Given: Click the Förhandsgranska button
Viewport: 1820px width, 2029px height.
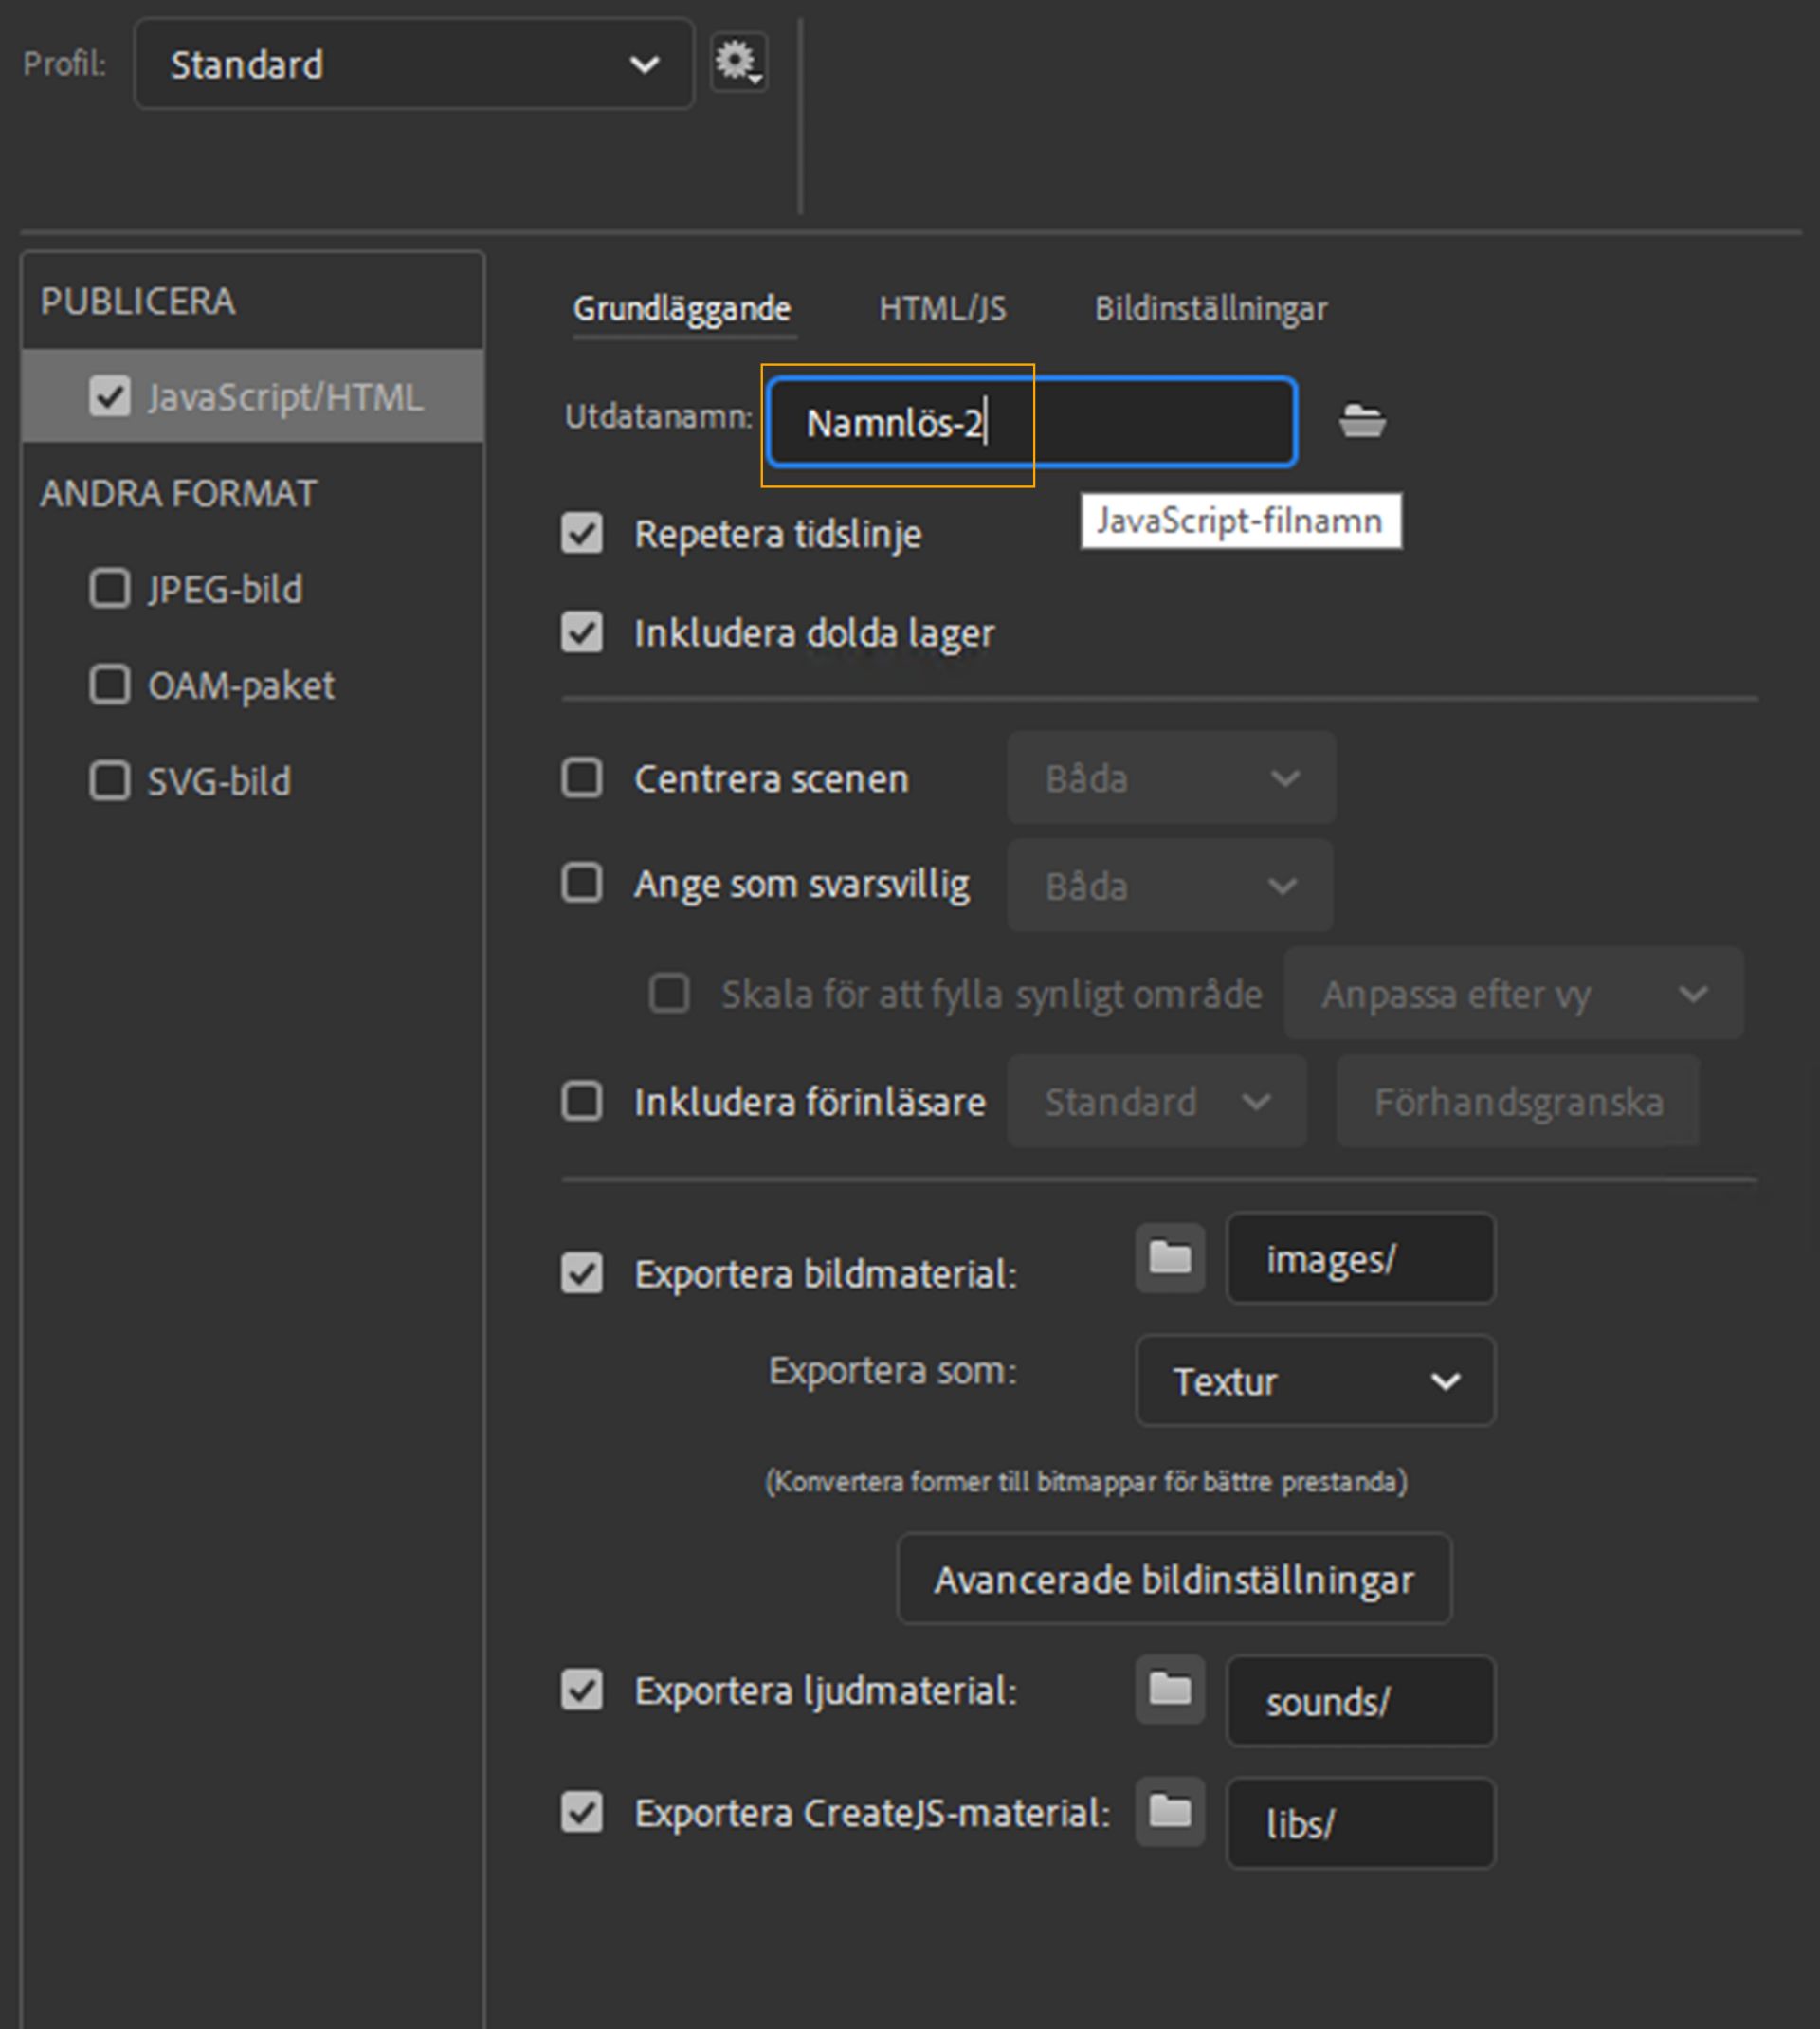Looking at the screenshot, I should click(x=1517, y=1102).
